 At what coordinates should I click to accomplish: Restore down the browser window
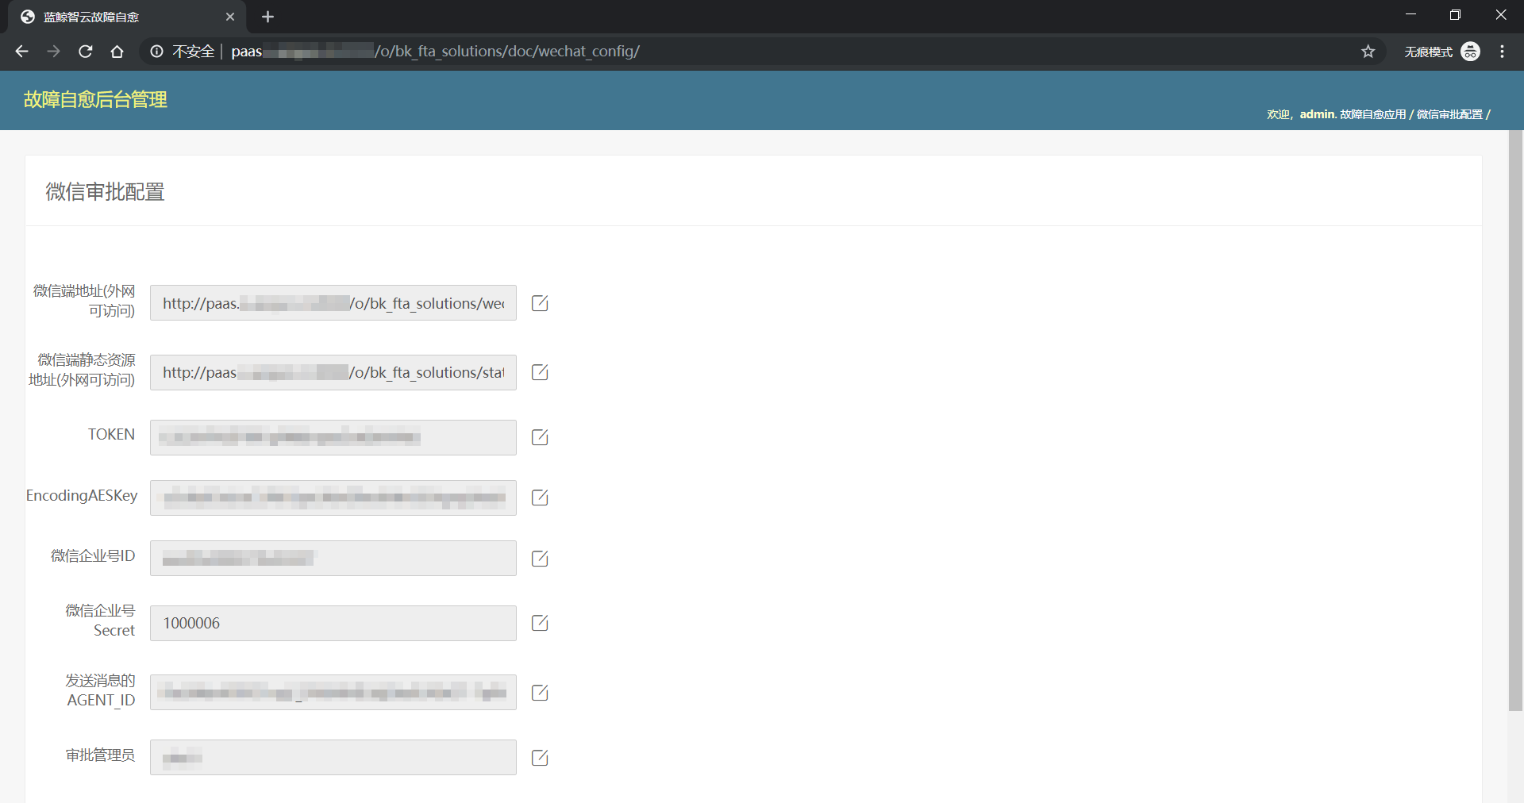[1455, 15]
